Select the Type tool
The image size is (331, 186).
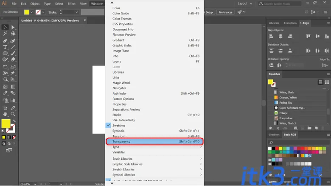coord(5,47)
